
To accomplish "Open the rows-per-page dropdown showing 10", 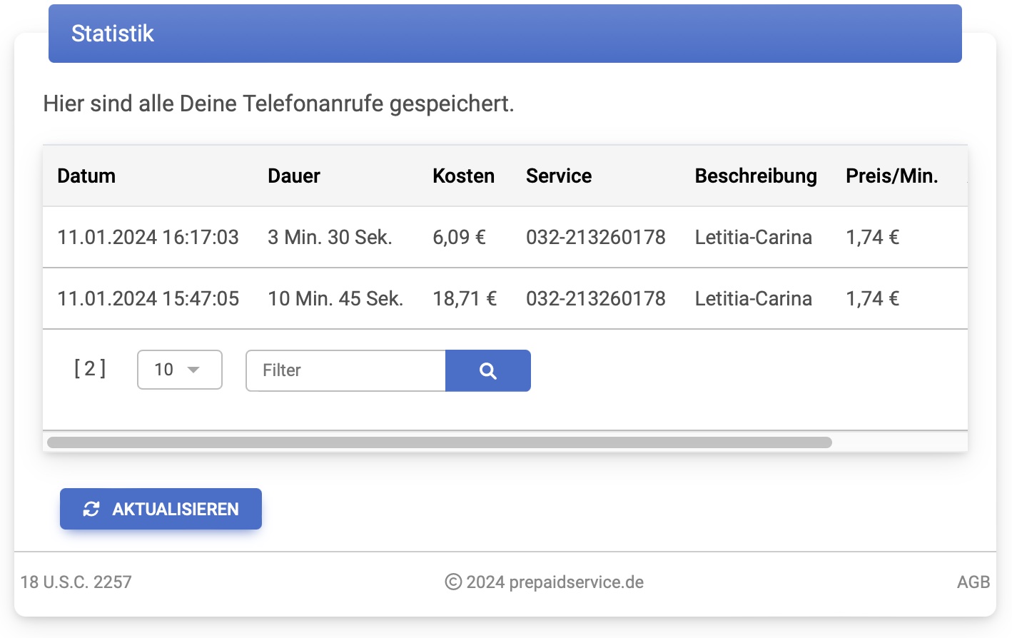I will [179, 370].
